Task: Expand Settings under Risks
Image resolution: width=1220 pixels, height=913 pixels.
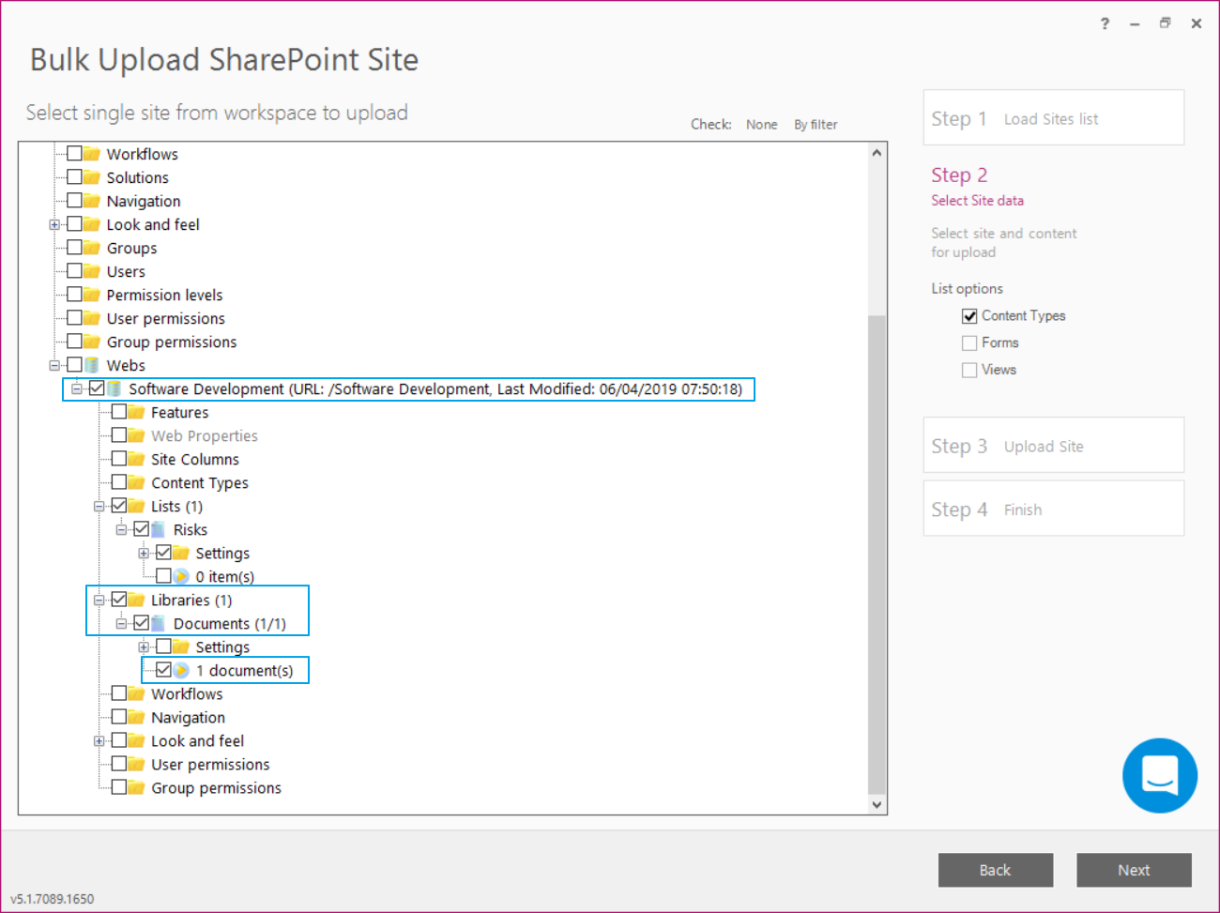Action: [x=145, y=554]
